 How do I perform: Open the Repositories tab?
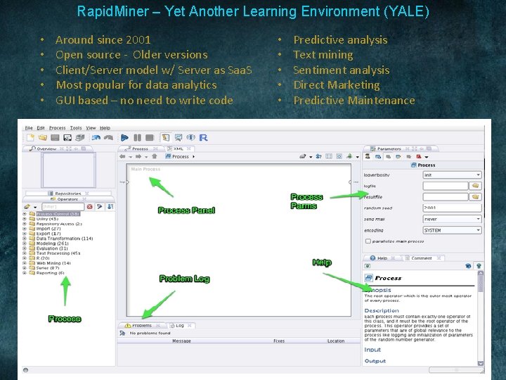click(67, 194)
